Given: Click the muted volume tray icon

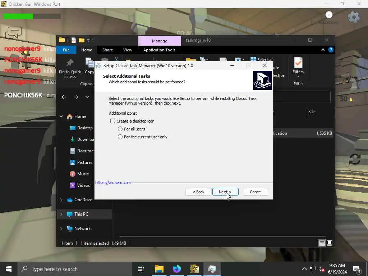Looking at the screenshot, I should (x=321, y=269).
